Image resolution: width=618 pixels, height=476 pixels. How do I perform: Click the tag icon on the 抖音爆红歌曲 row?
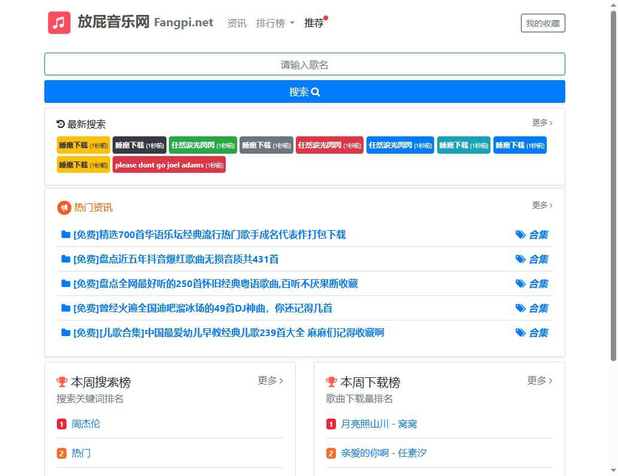(520, 259)
